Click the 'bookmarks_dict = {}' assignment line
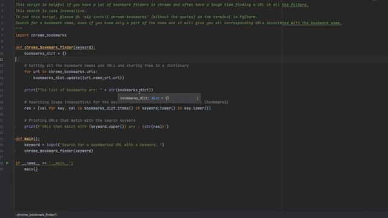 (45, 53)
